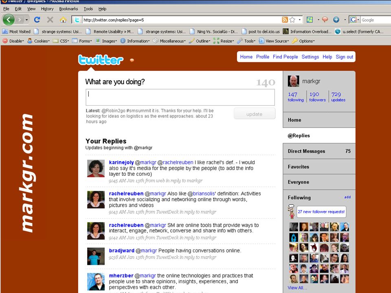Viewport: 391px width, 293px height.
Task: Open the History menu
Action: tap(47, 9)
